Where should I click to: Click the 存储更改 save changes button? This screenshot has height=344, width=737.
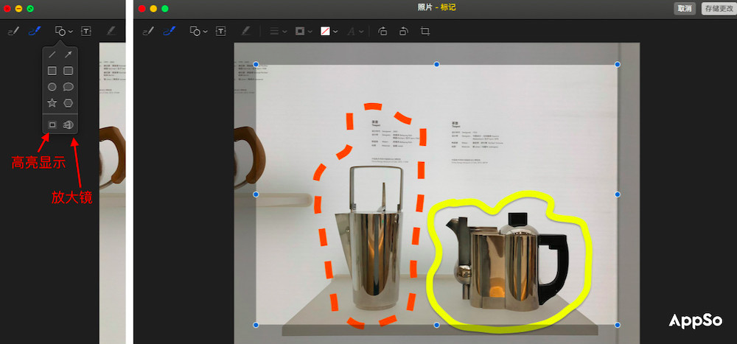pos(719,8)
